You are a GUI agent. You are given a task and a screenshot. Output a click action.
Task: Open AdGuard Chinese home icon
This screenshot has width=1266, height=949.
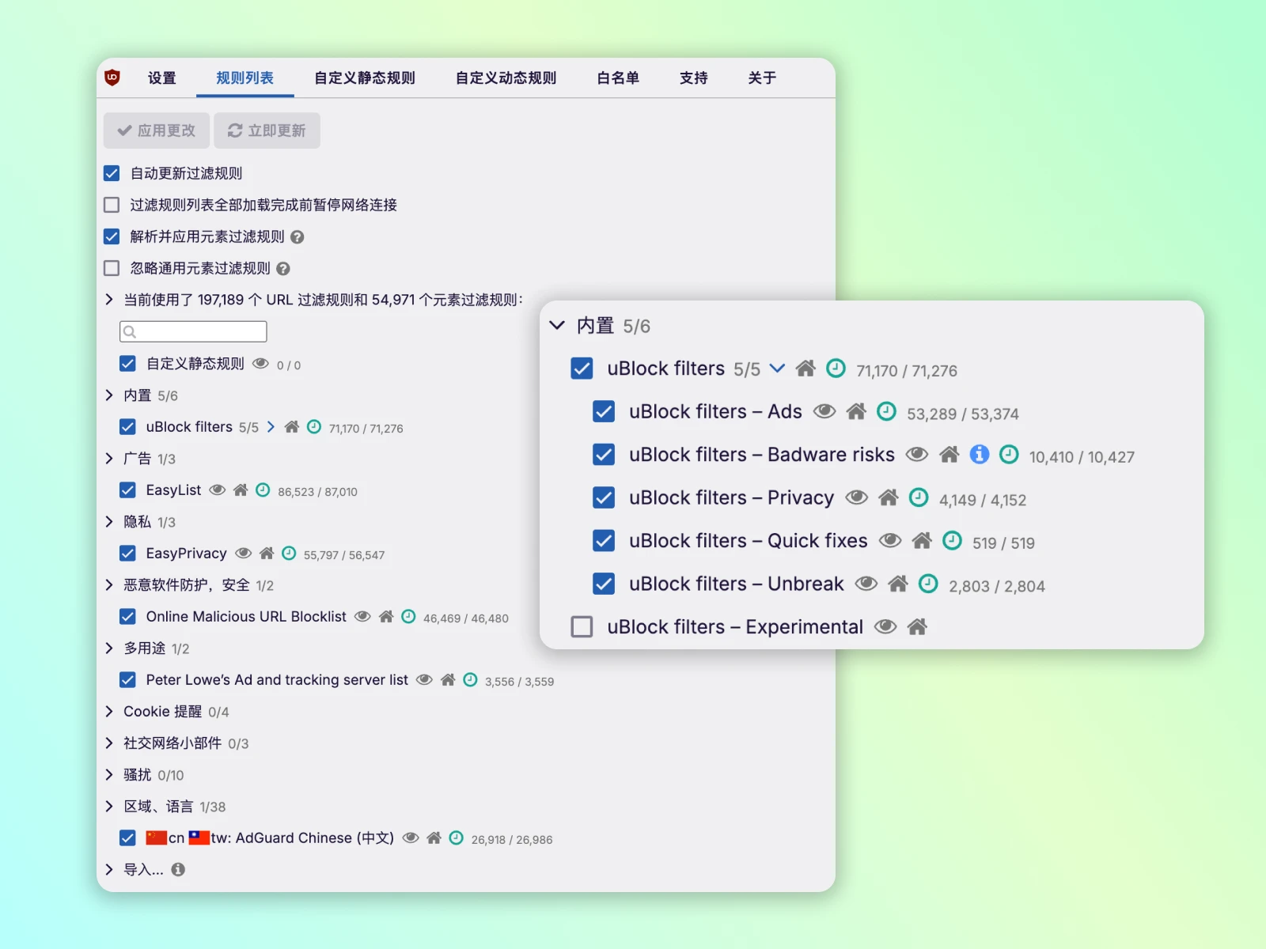tap(434, 838)
